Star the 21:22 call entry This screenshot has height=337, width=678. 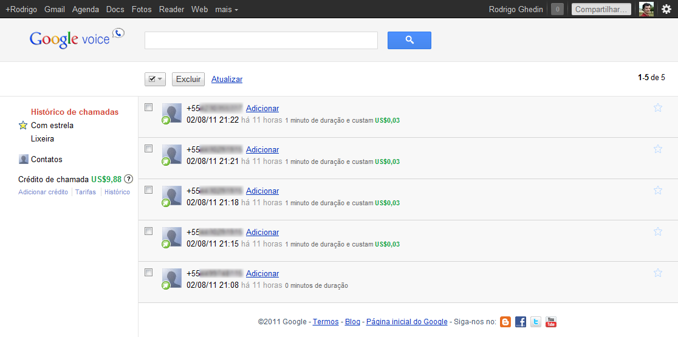point(657,108)
